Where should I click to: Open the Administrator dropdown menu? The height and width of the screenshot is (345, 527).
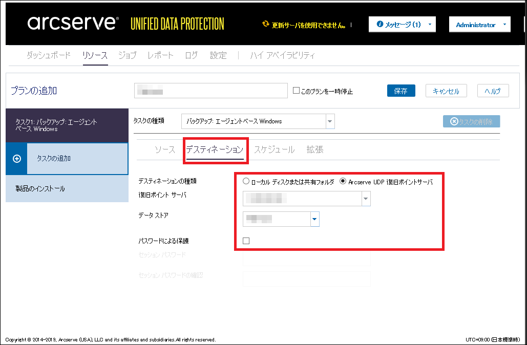click(479, 25)
